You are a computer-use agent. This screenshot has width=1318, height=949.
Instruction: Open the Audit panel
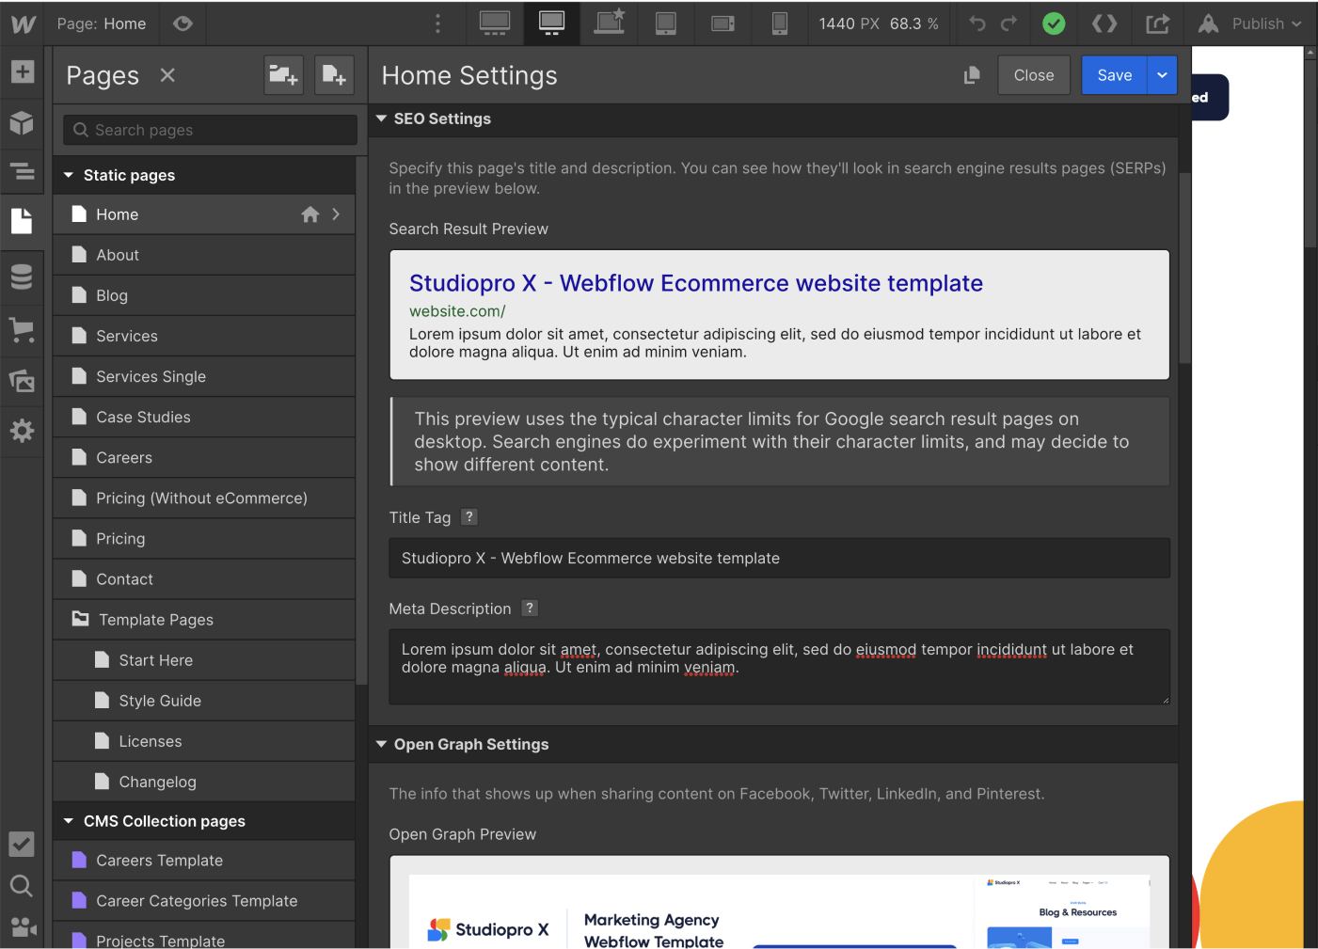click(x=21, y=844)
